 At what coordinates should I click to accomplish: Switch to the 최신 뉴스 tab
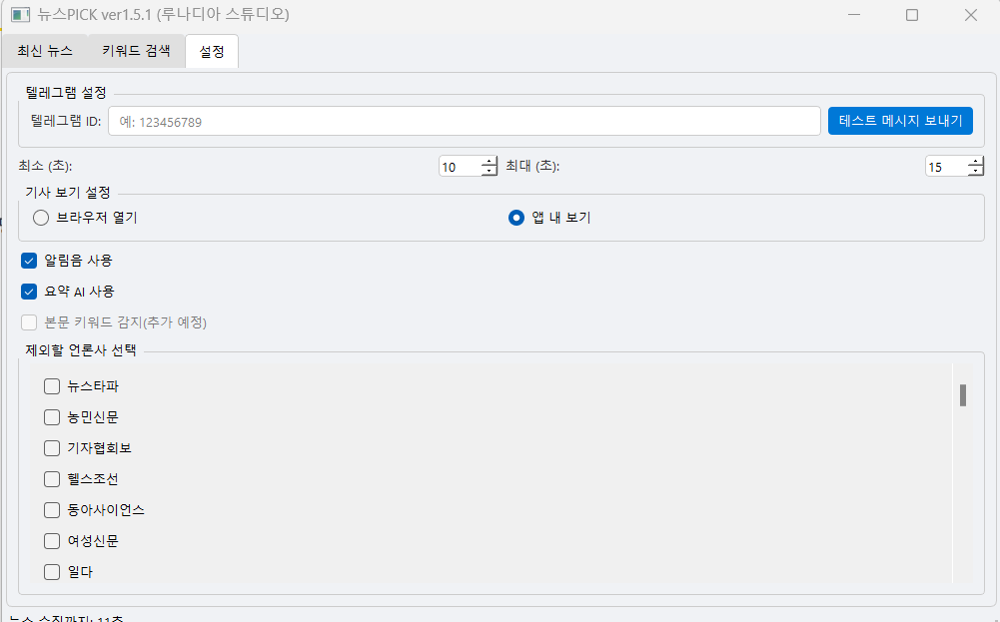(44, 51)
